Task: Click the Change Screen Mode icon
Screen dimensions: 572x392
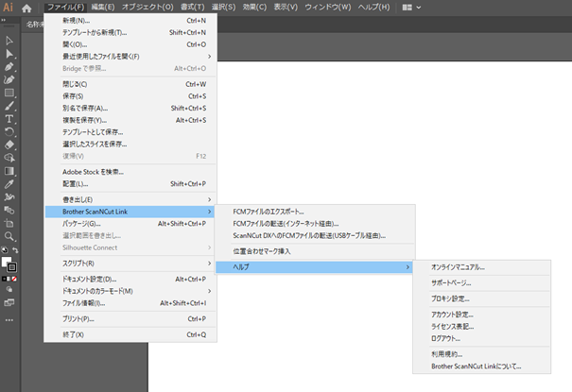Action: click(9, 303)
